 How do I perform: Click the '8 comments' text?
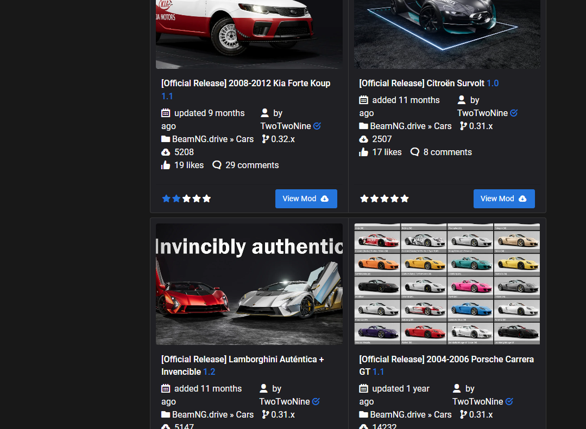point(448,152)
